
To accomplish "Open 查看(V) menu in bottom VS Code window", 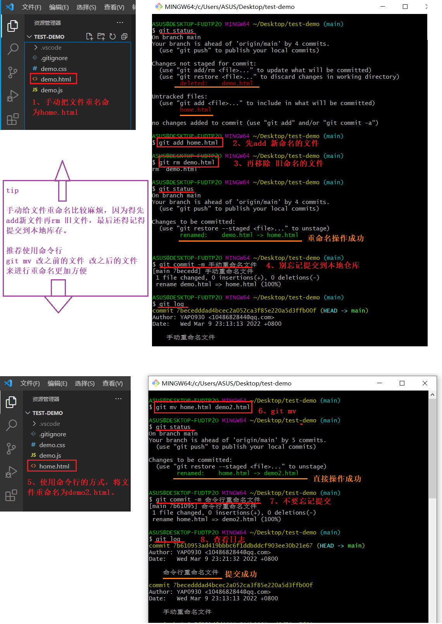I will (x=112, y=383).
